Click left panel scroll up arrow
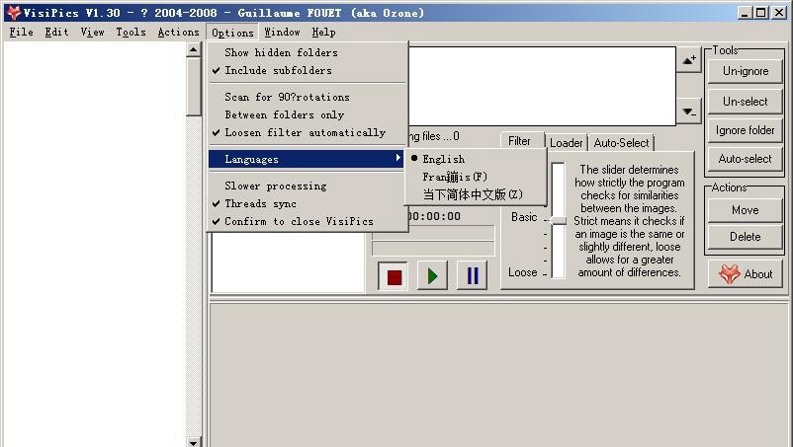Viewport: 793px width, 447px height. click(x=193, y=49)
